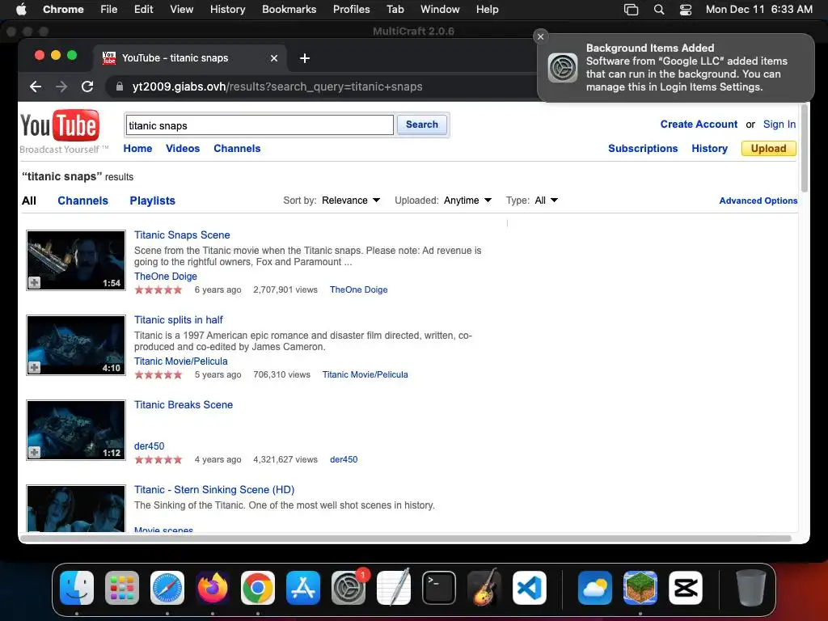
Task: Click the date and time in the menu bar
Action: click(x=758, y=9)
